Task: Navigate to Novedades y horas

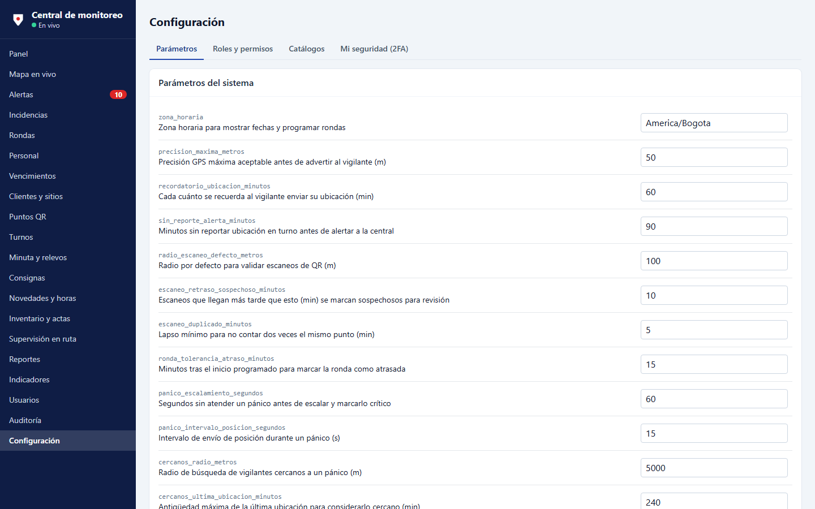Action: point(68,298)
